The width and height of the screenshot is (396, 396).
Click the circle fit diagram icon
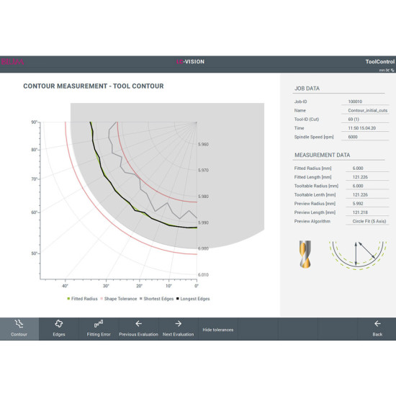(x=358, y=255)
